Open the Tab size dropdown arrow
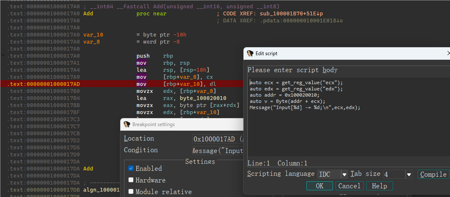450x197 pixels. pos(409,174)
